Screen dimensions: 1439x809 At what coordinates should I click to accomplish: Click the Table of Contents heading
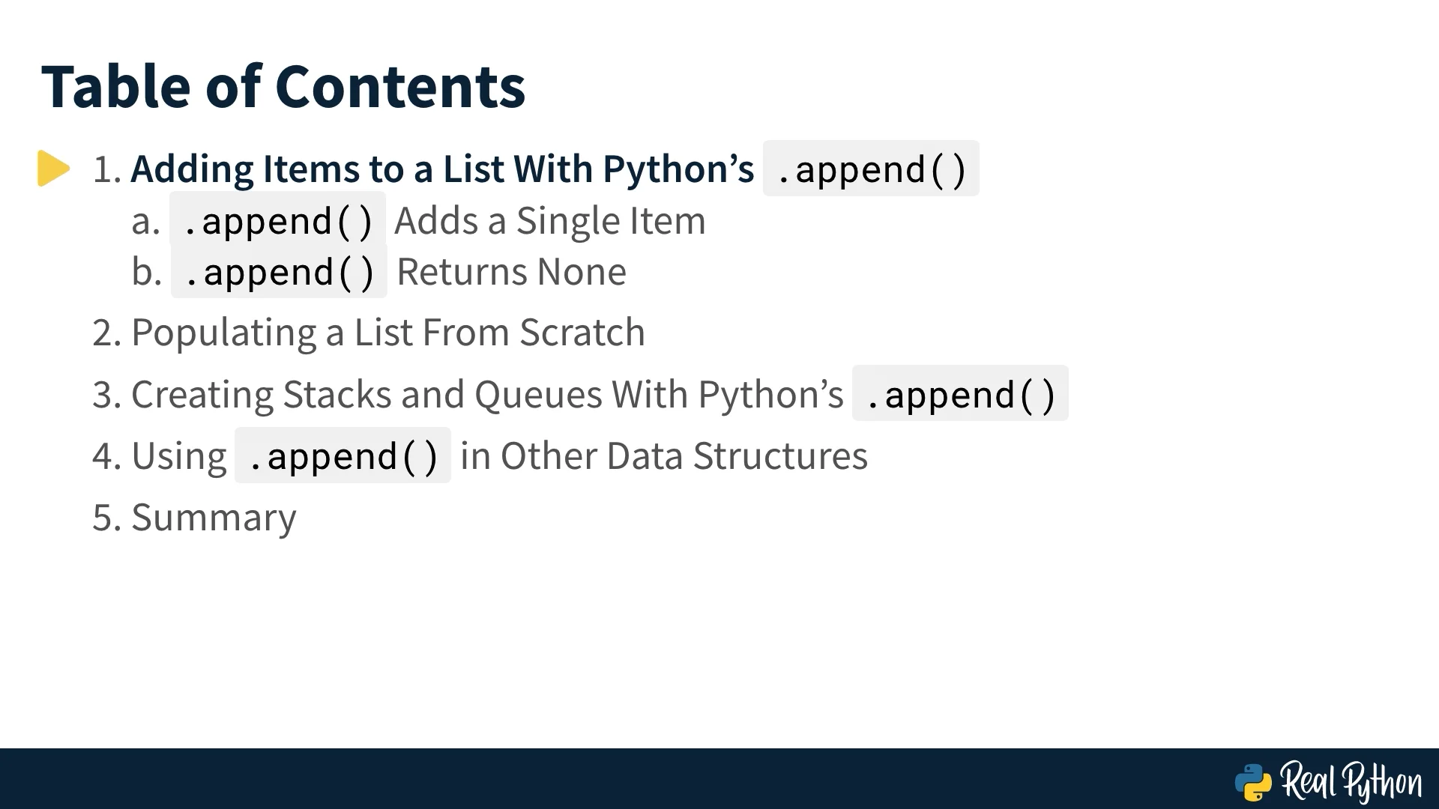point(283,87)
